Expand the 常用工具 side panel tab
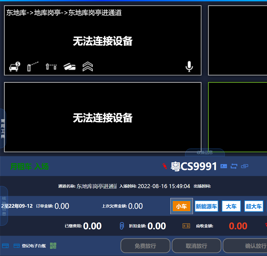 (3, 128)
